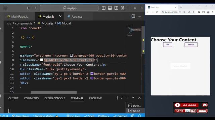The image size is (215, 120).
Task: Open a new browser tab
Action: (181, 7)
